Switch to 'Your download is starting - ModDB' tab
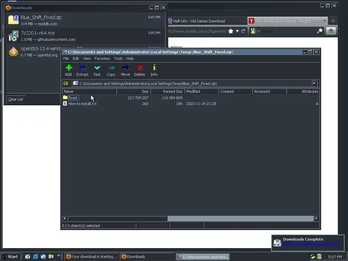 pos(288,21)
